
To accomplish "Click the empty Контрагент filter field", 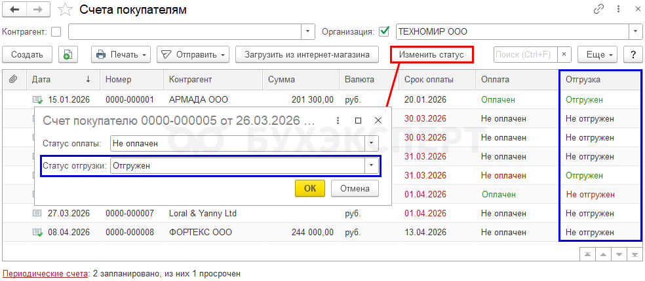I will [x=185, y=31].
